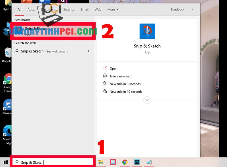Select Snip & Sketch best match result
The height and width of the screenshot is (167, 227).
click(53, 31)
